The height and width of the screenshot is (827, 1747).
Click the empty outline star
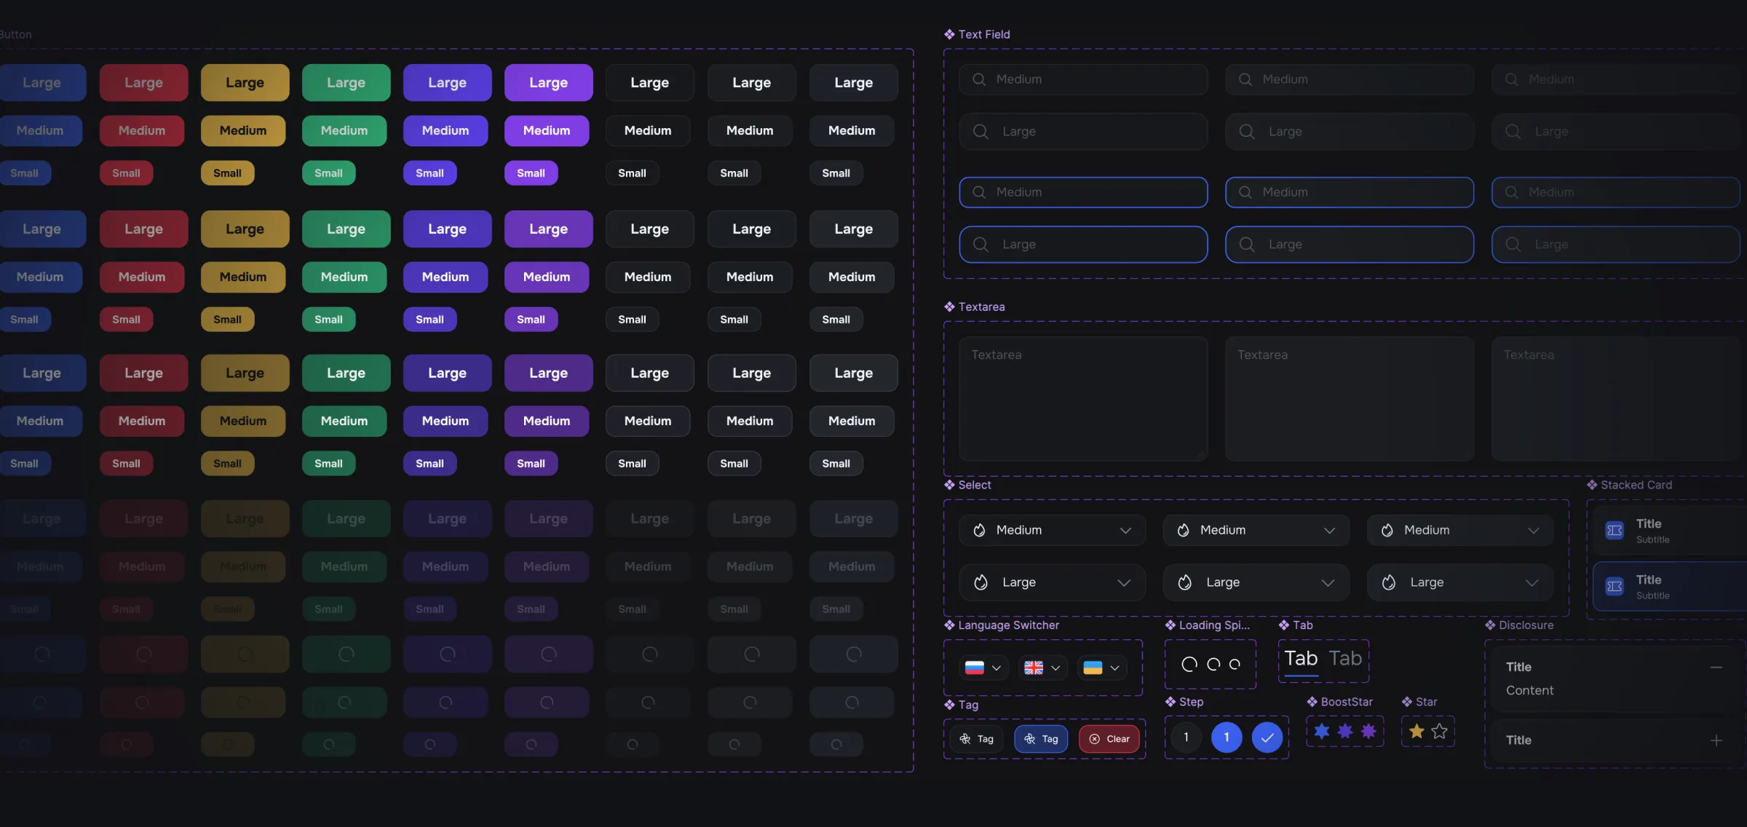point(1439,731)
